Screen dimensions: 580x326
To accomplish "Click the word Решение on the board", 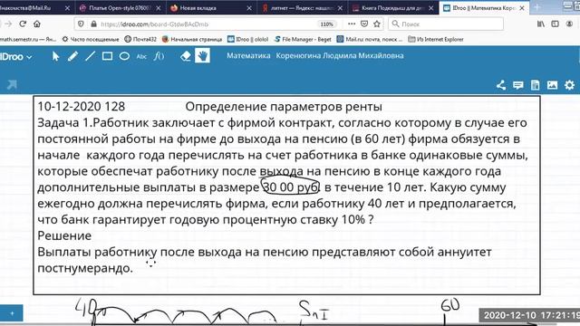I will [x=64, y=235].
